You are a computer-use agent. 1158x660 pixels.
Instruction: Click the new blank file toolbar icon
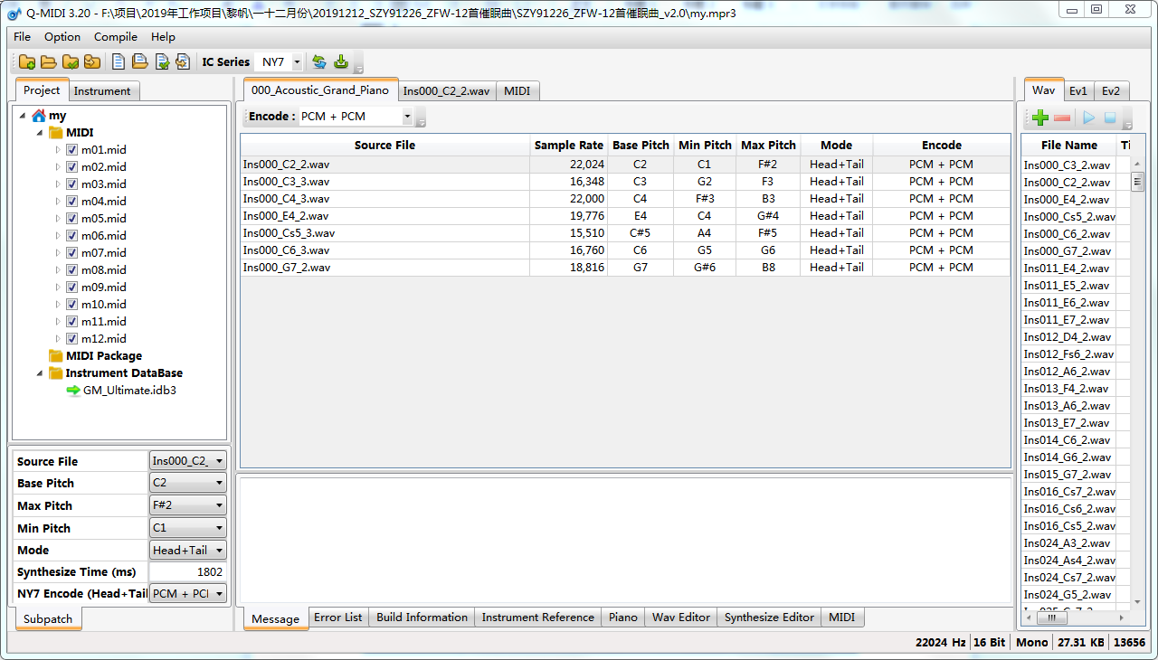[x=119, y=62]
